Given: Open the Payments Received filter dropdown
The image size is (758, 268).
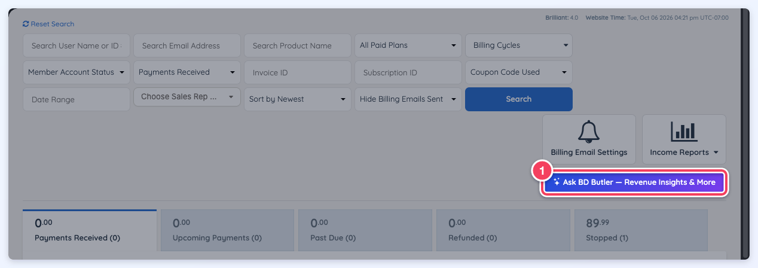Looking at the screenshot, I should (187, 72).
